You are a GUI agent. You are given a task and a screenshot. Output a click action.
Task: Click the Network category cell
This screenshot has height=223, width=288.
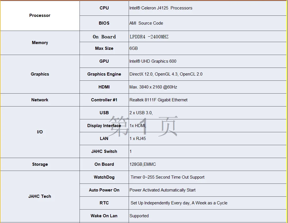tap(40, 100)
